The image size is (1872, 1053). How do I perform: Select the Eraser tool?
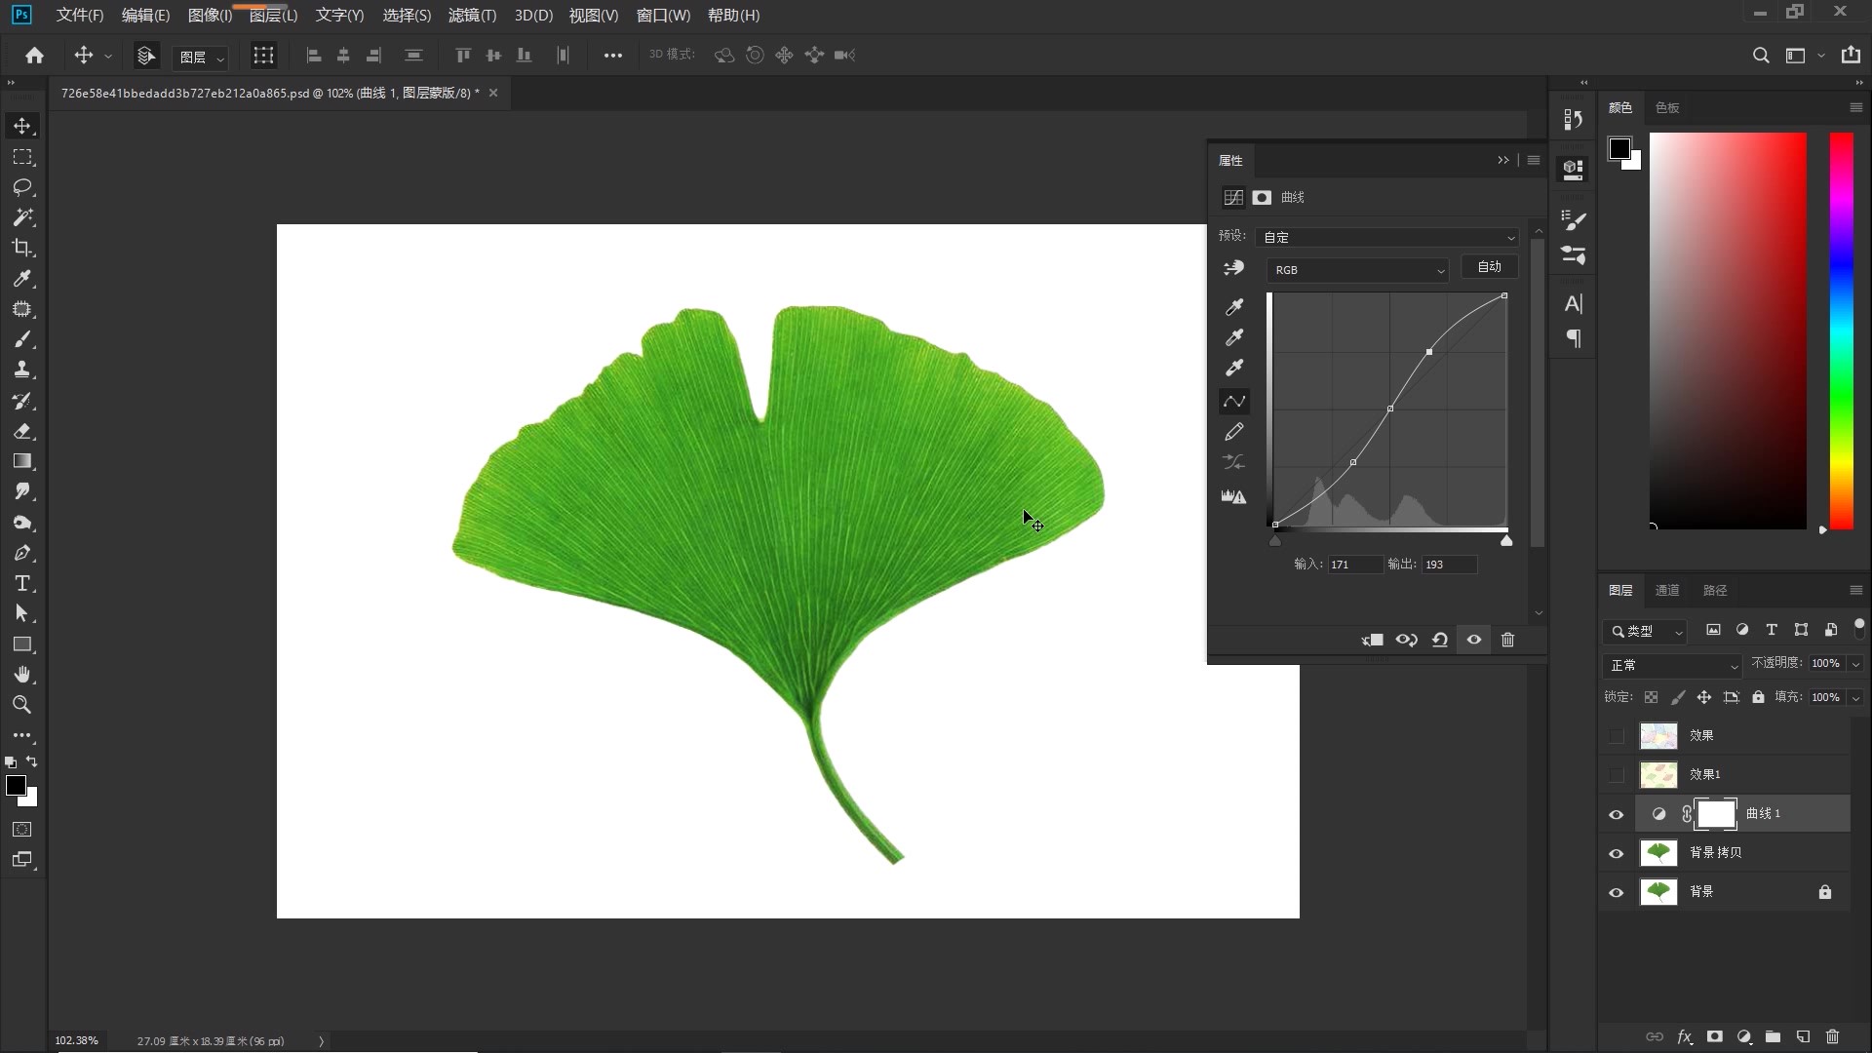pyautogui.click(x=22, y=431)
